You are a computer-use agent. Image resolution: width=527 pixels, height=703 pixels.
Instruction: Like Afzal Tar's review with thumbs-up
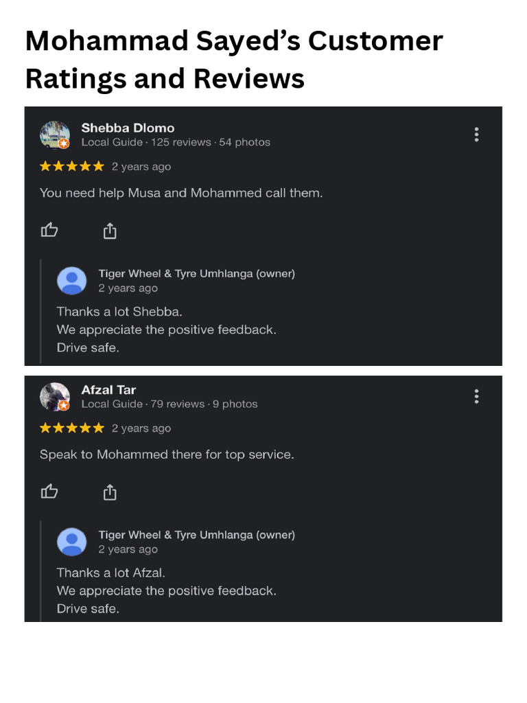[49, 492]
